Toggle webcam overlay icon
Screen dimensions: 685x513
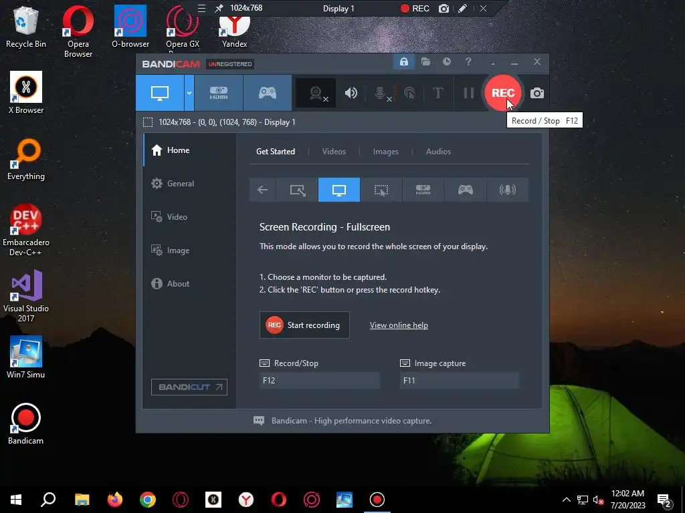[316, 93]
